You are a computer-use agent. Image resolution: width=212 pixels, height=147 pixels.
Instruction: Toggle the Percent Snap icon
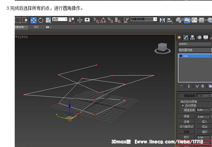point(110,20)
